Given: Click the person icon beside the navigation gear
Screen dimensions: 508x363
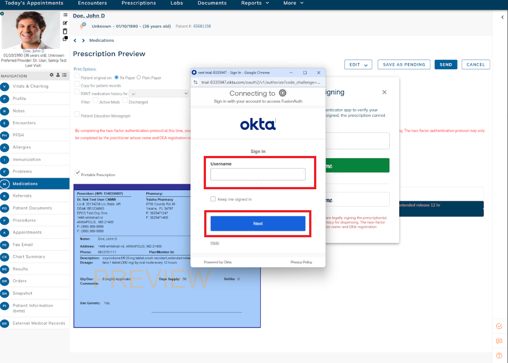Looking at the screenshot, I should (57, 75).
